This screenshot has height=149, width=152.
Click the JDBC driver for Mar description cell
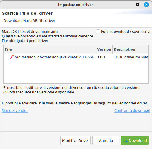coord(131,57)
